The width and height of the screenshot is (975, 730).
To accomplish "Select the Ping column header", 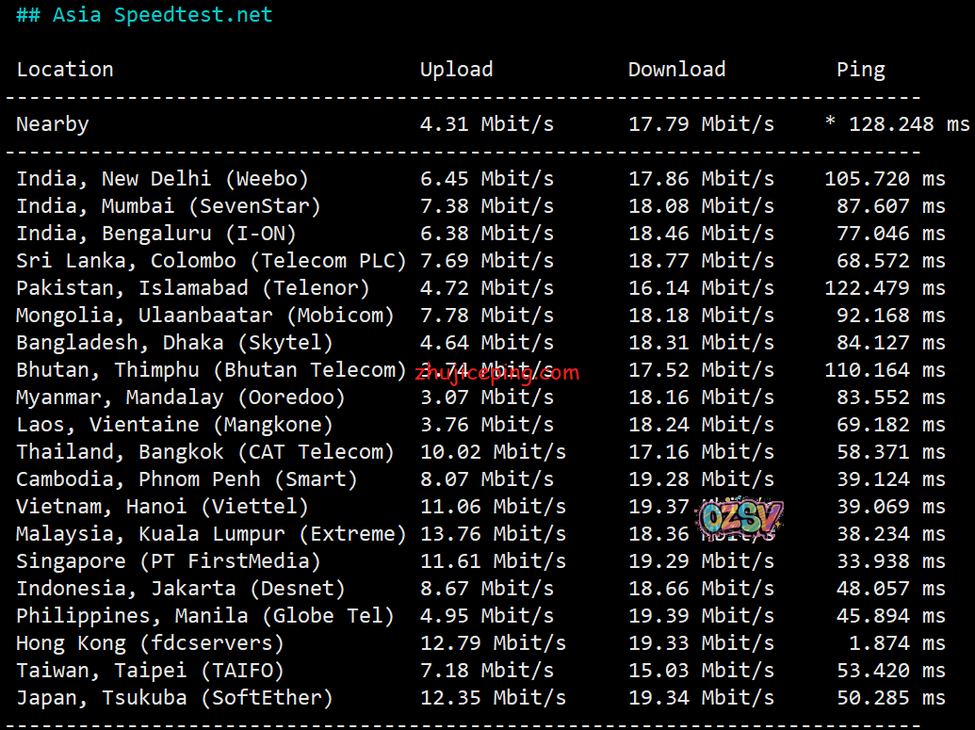I will coord(860,70).
